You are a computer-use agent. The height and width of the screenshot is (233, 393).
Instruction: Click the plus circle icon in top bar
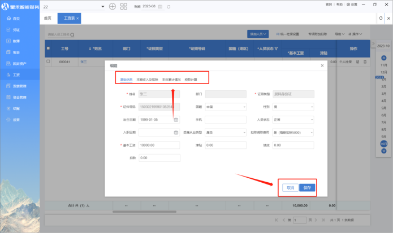pyautogui.click(x=112, y=6)
